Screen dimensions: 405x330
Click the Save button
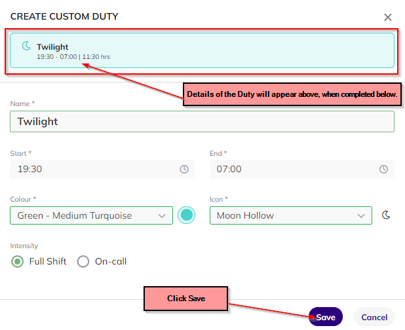coord(326,317)
